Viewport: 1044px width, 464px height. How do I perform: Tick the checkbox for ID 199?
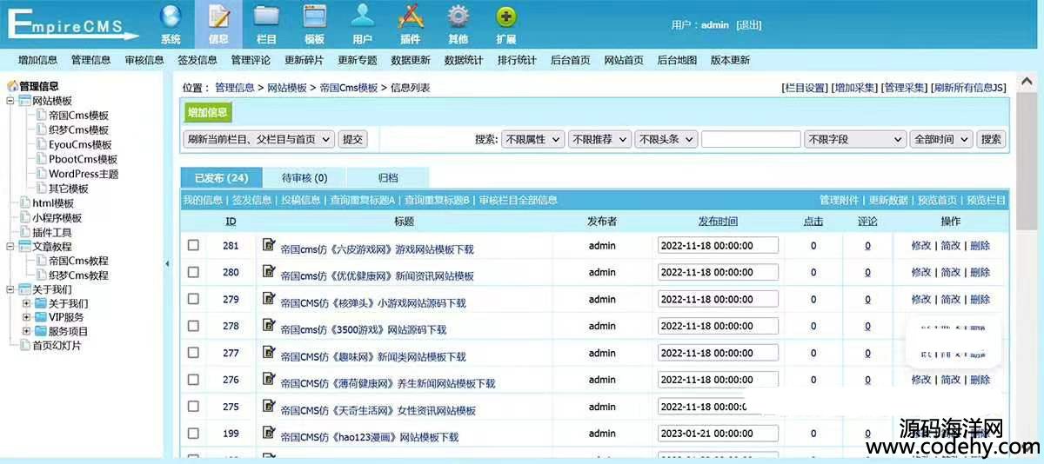193,434
